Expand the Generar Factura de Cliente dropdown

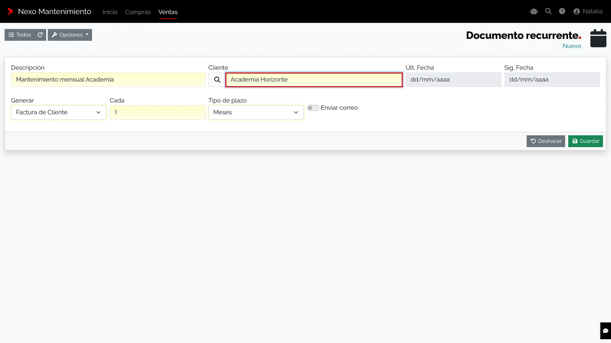tap(59, 112)
